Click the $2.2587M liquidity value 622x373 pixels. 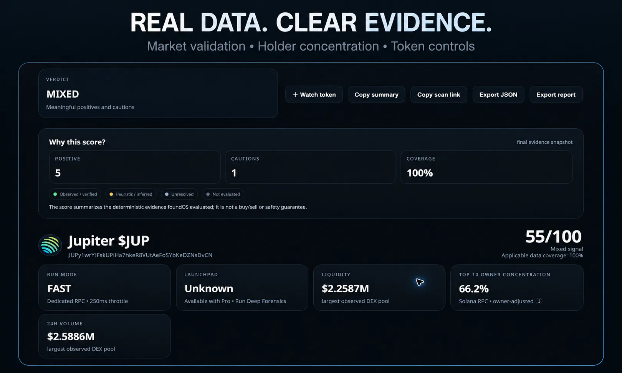coord(345,288)
